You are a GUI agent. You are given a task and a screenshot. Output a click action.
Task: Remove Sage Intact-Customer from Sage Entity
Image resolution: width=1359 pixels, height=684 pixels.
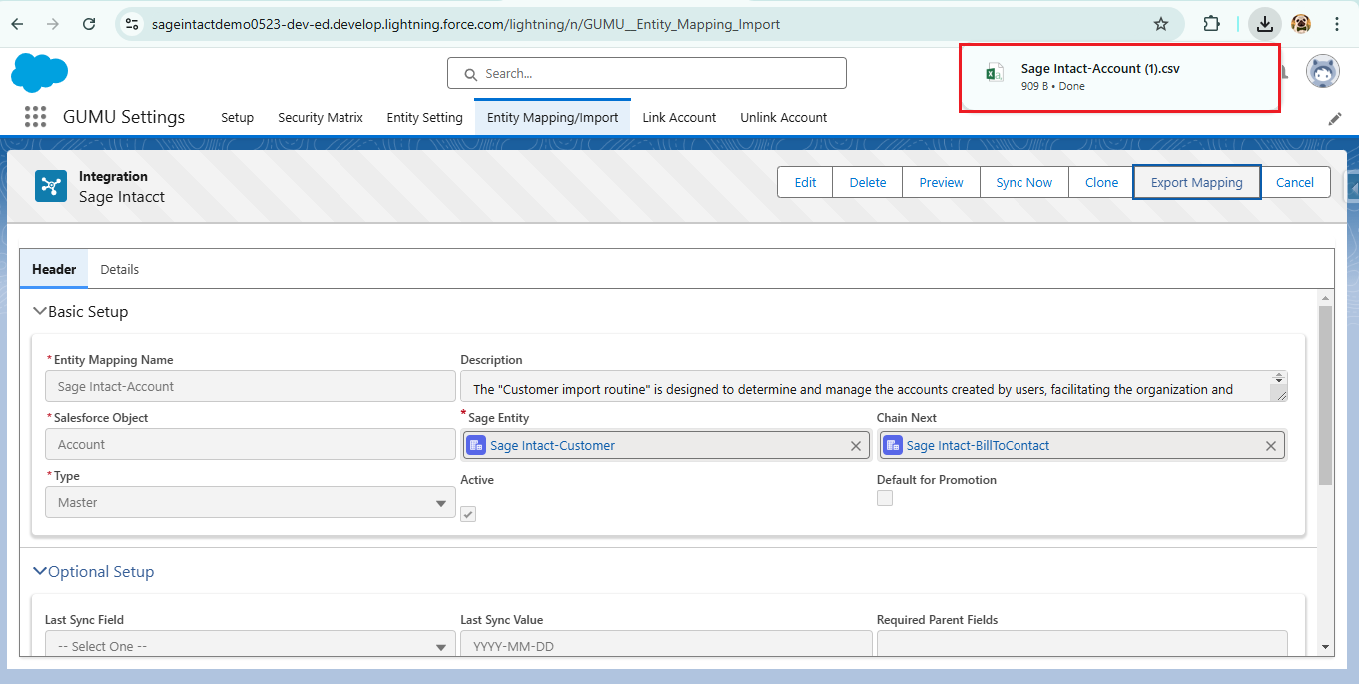[855, 446]
